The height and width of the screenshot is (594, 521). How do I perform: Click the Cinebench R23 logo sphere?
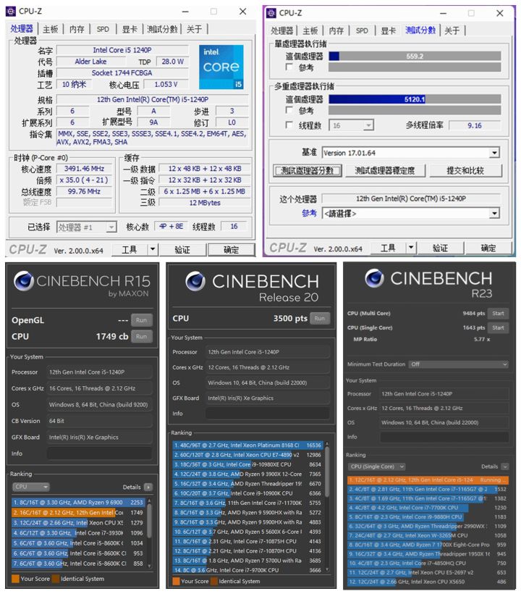click(x=375, y=279)
